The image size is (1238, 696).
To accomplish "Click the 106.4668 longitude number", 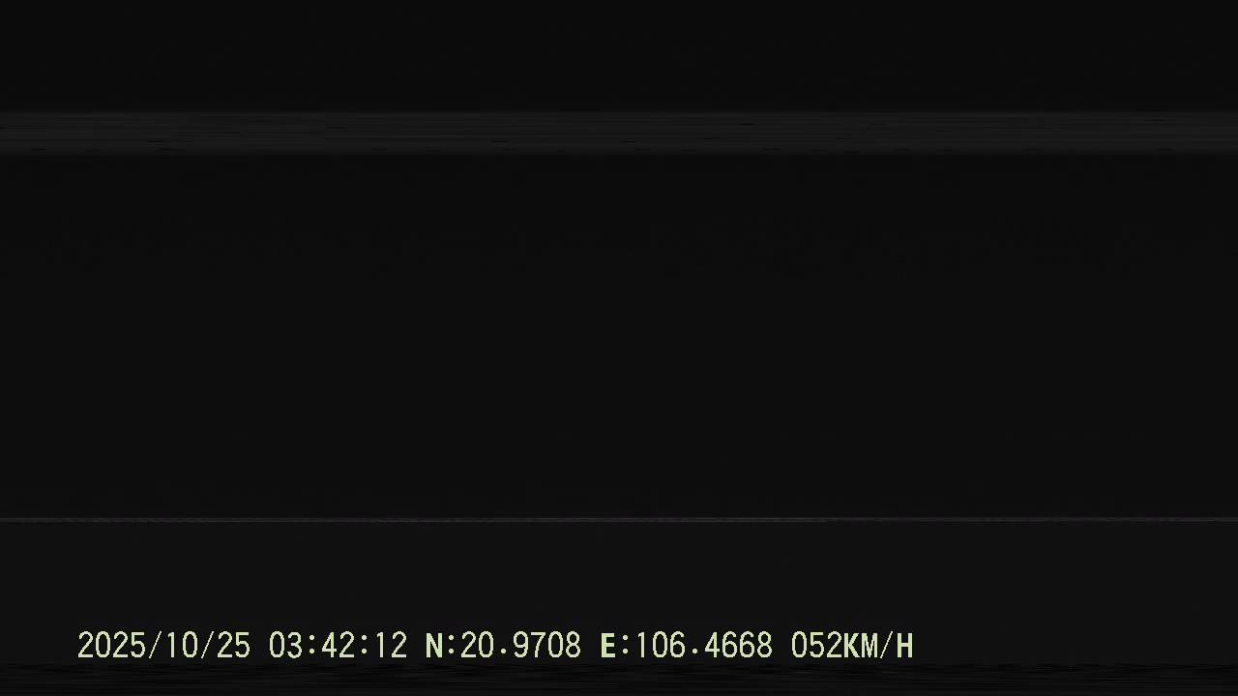I will tap(703, 646).
